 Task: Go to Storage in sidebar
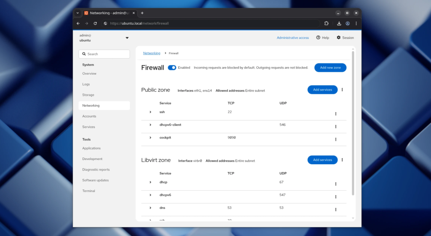88,95
